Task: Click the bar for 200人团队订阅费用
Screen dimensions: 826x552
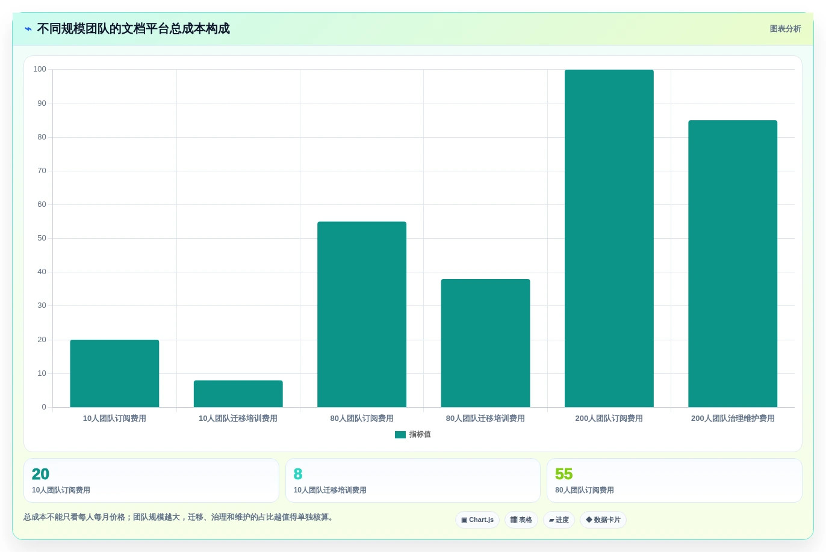Action: pos(609,239)
